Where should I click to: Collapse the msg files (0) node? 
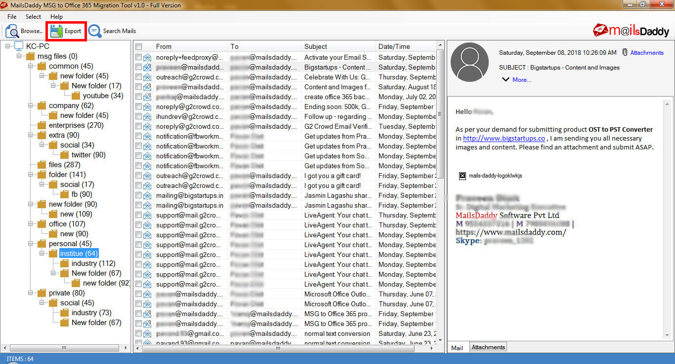pyautogui.click(x=19, y=56)
